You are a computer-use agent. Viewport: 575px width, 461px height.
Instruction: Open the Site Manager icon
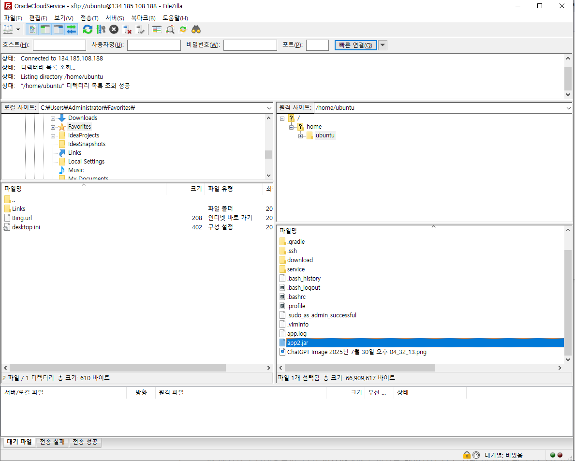tap(8, 30)
